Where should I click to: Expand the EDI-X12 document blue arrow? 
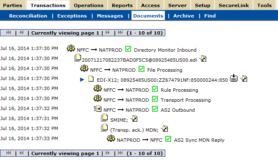[x=82, y=80]
